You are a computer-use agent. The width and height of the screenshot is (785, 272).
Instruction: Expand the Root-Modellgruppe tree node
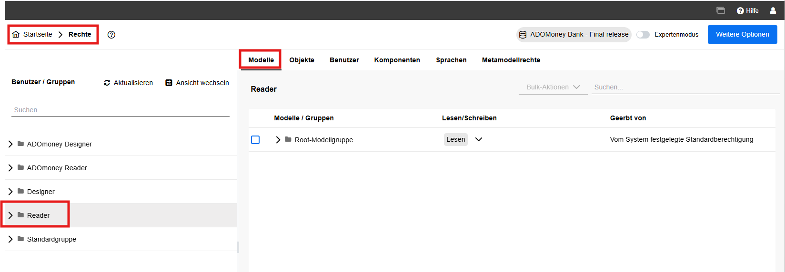point(278,140)
